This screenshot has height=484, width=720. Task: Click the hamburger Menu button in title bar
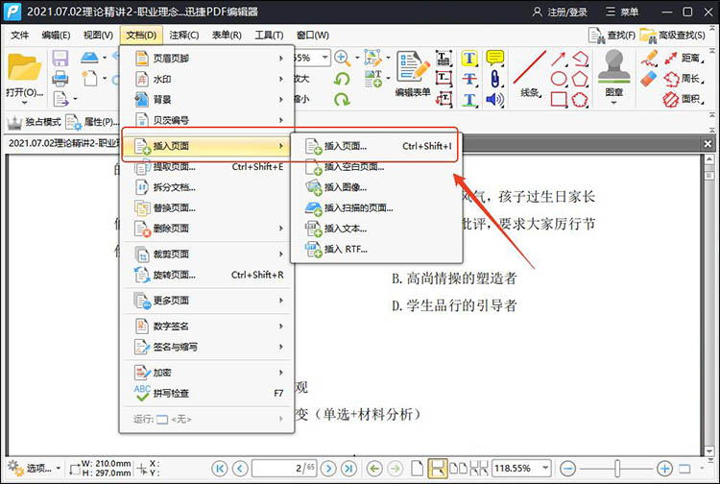622,12
